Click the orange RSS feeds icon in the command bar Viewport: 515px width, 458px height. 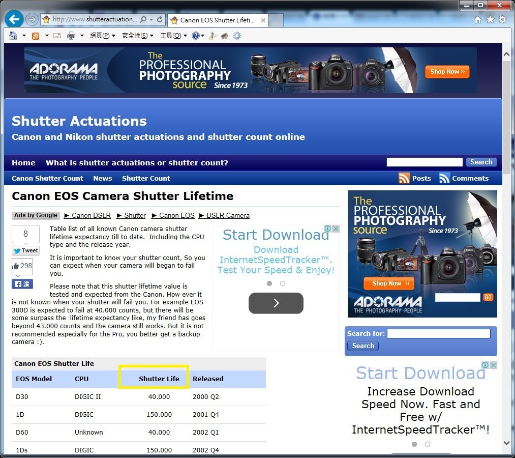click(36, 36)
